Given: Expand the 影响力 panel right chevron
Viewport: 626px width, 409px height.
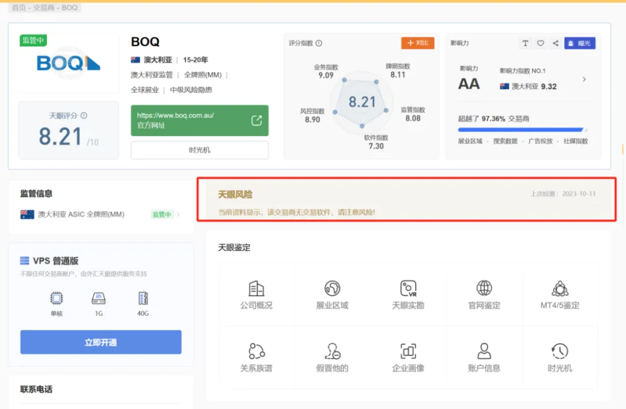Looking at the screenshot, I should pyautogui.click(x=584, y=79).
